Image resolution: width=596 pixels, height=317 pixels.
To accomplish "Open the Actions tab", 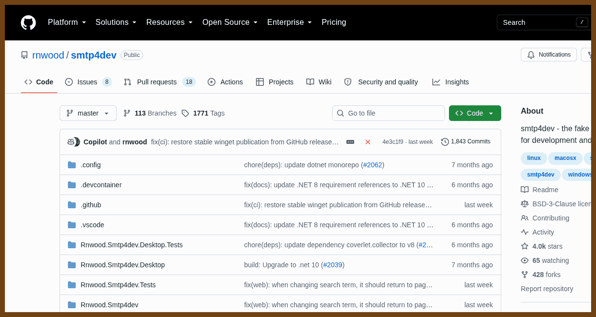I will pos(225,82).
